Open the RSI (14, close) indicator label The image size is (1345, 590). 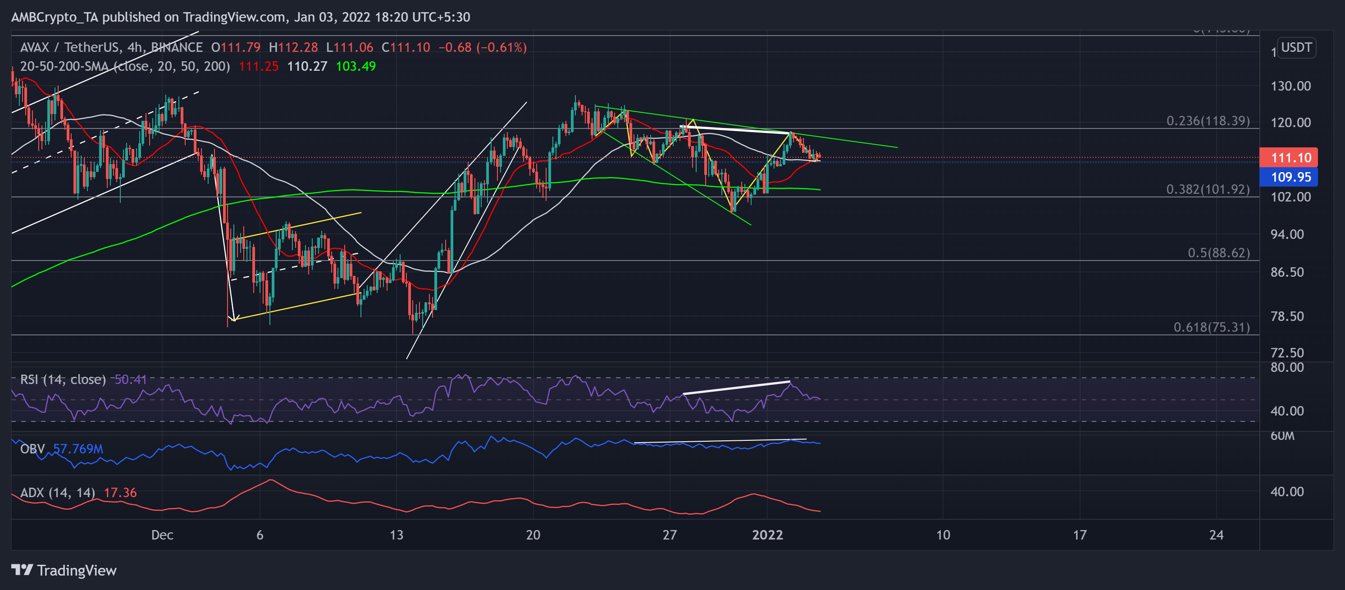click(x=63, y=379)
